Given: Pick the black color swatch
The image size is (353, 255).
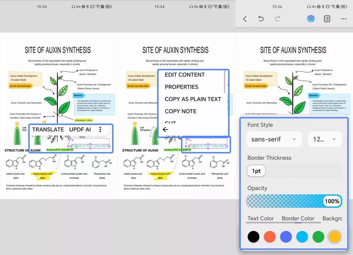Looking at the screenshot, I should point(253,237).
